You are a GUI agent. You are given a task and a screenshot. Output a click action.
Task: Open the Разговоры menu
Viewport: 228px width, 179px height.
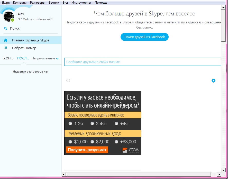(38, 3)
